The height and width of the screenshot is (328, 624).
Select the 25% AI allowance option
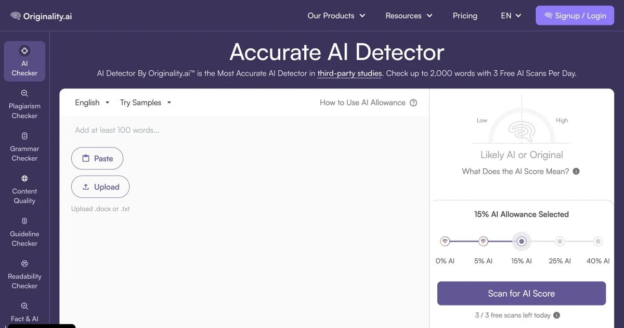pos(560,242)
